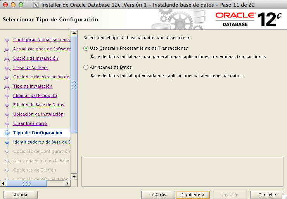The height and width of the screenshot is (199, 287).
Task: Click the heading Seleccionar Tipo de Configuración
Action: point(50,19)
